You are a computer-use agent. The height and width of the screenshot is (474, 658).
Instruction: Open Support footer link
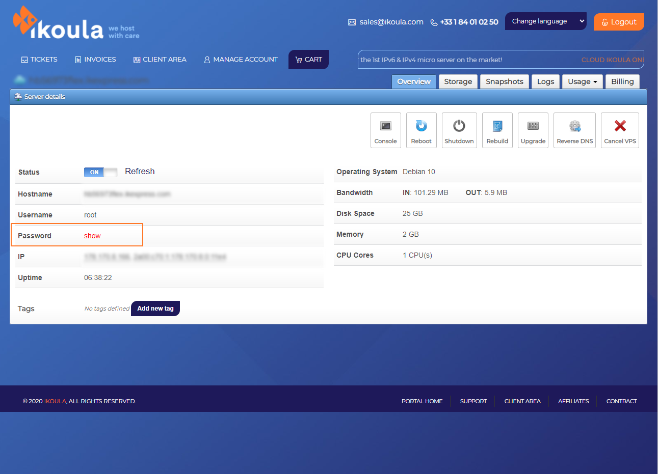tap(473, 401)
